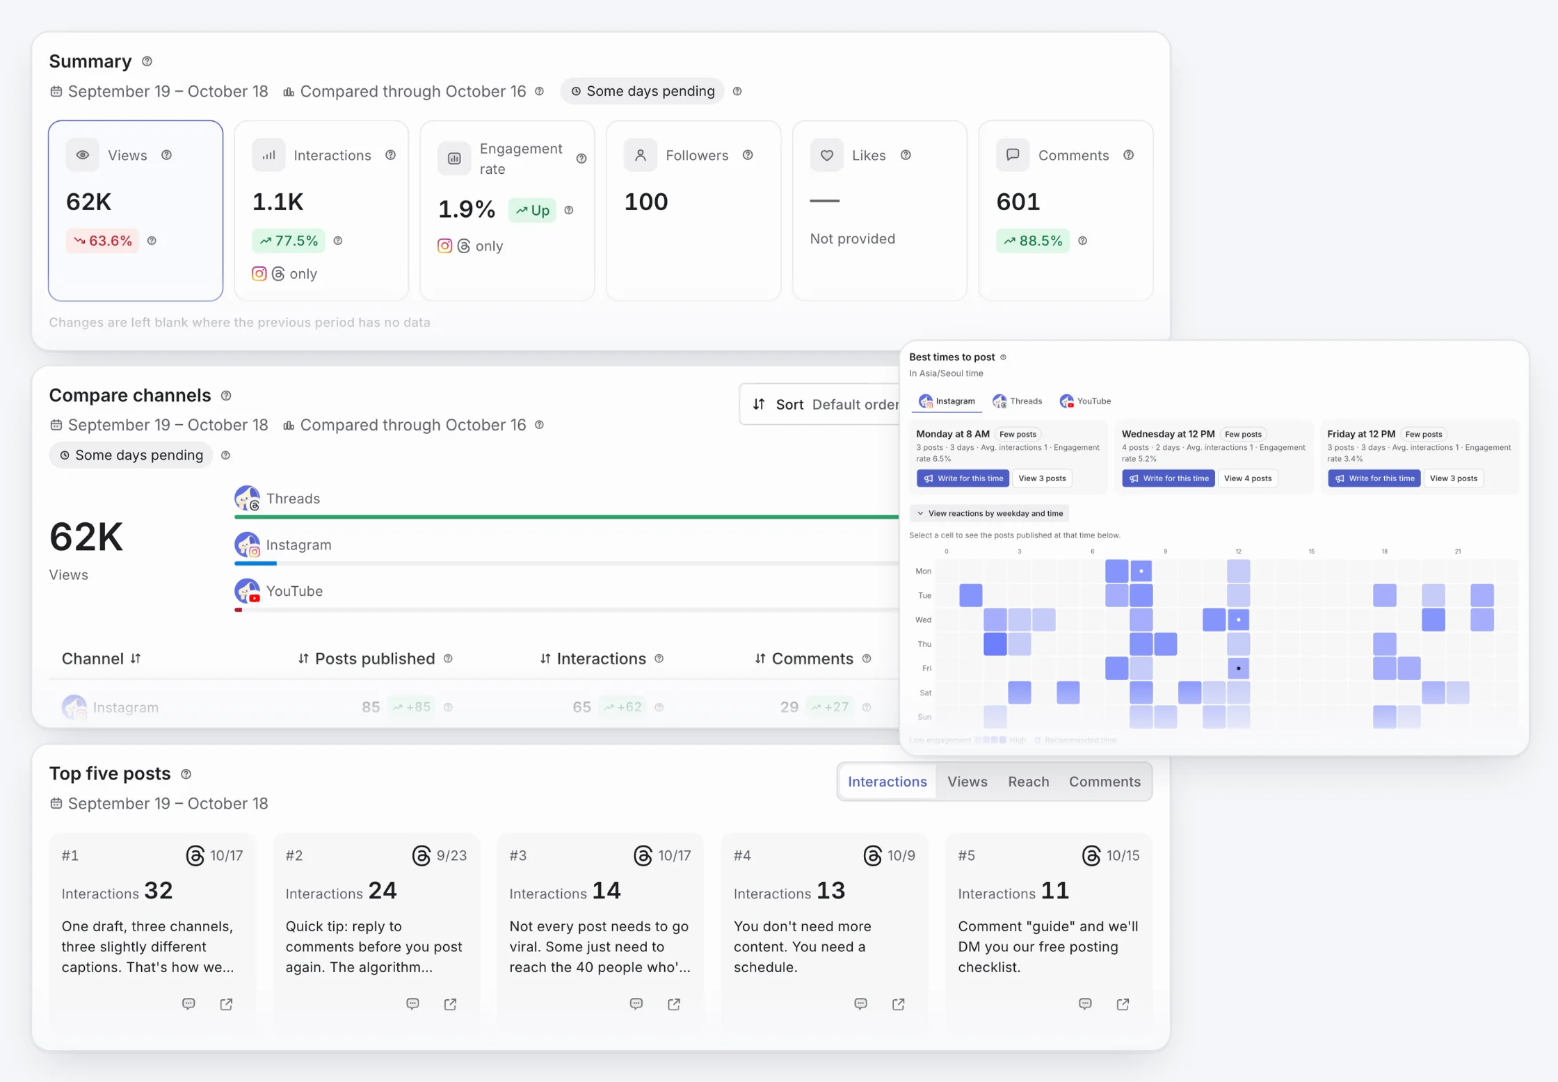The image size is (1558, 1082).
Task: Click help icon next to Interactions column header
Action: [659, 659]
